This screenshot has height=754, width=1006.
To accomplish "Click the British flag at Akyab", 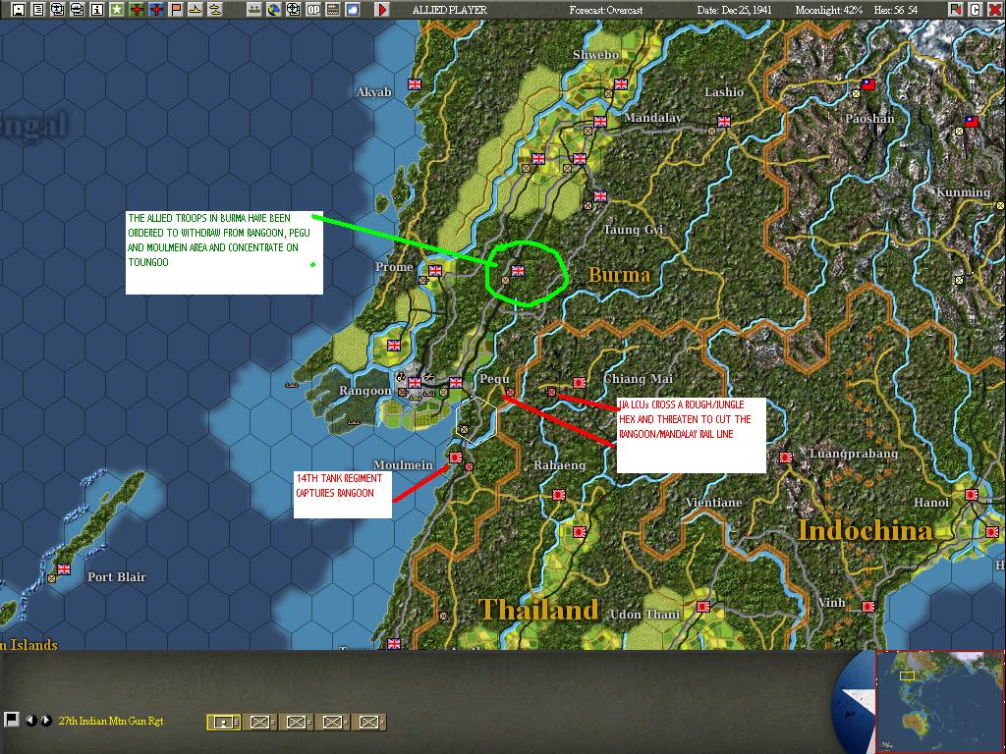I will click(x=415, y=84).
